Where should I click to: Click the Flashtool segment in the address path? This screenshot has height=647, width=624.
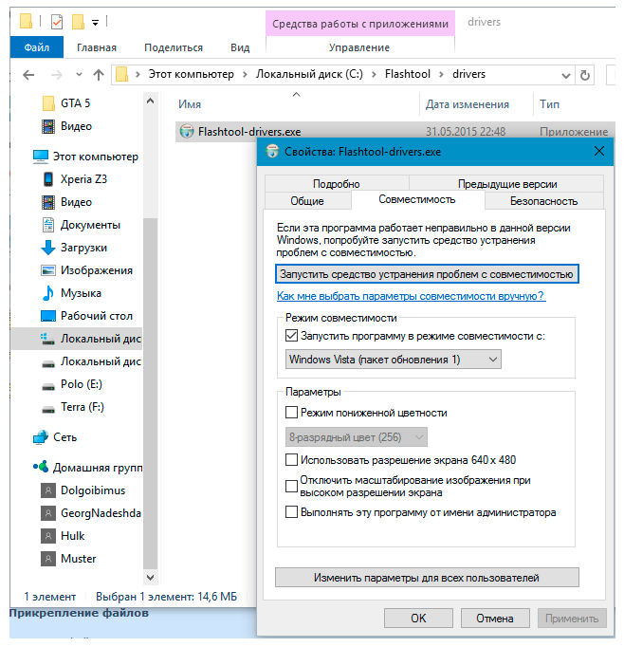tap(407, 74)
